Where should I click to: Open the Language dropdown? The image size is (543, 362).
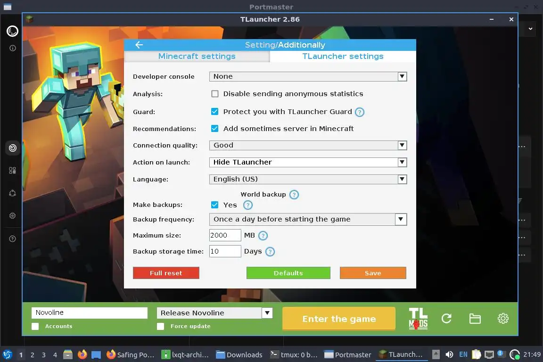(308, 180)
